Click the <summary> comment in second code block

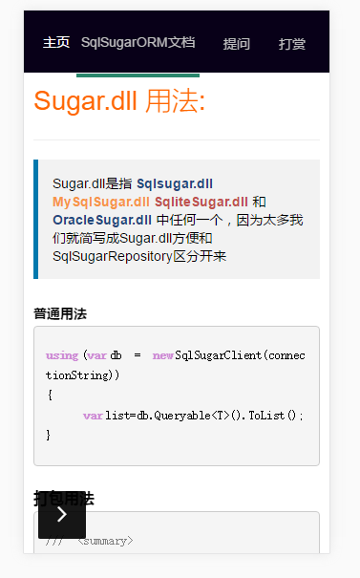tap(105, 541)
